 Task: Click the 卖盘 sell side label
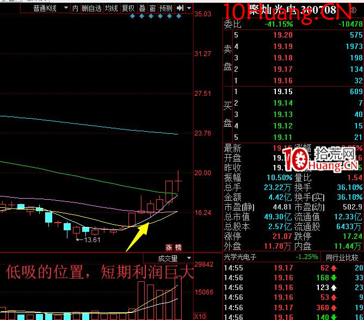coord(228,58)
